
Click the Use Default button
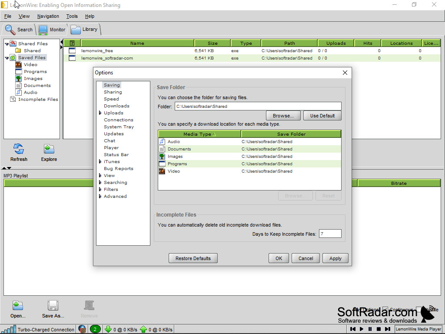click(322, 116)
